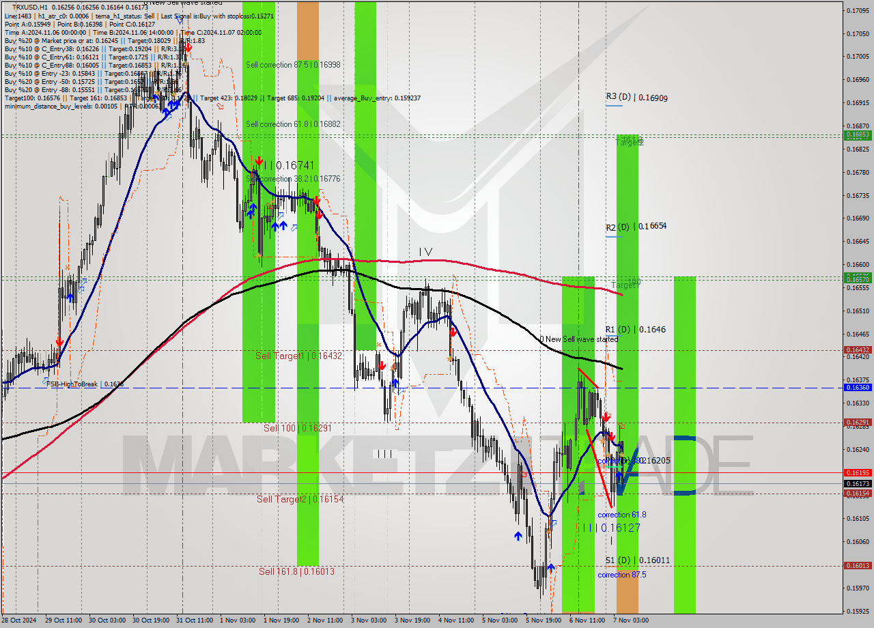Screen dimensions: 874x628
Task: Click the 0.17095 price axis label
Action: point(858,10)
